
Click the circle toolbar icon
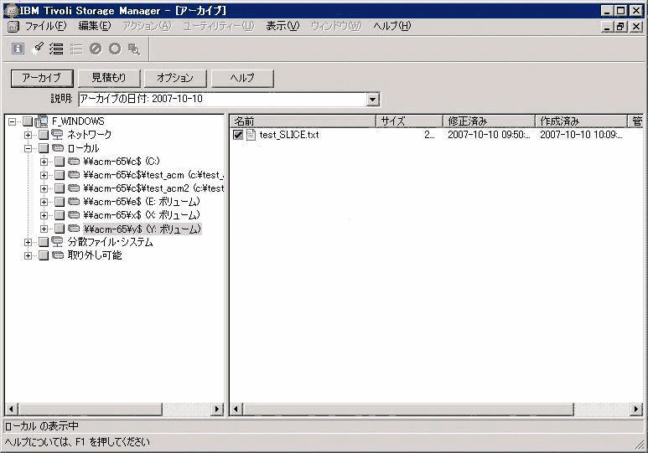(x=115, y=49)
